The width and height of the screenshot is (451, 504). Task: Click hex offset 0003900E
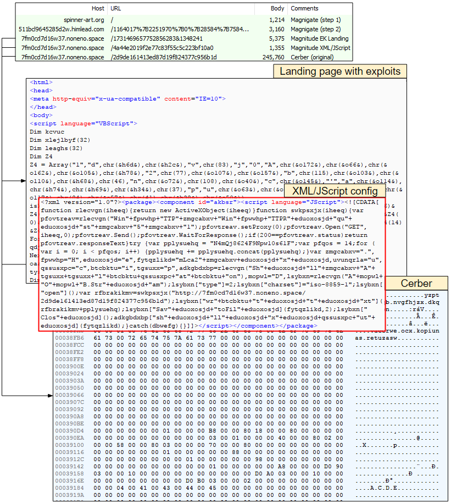point(69,367)
